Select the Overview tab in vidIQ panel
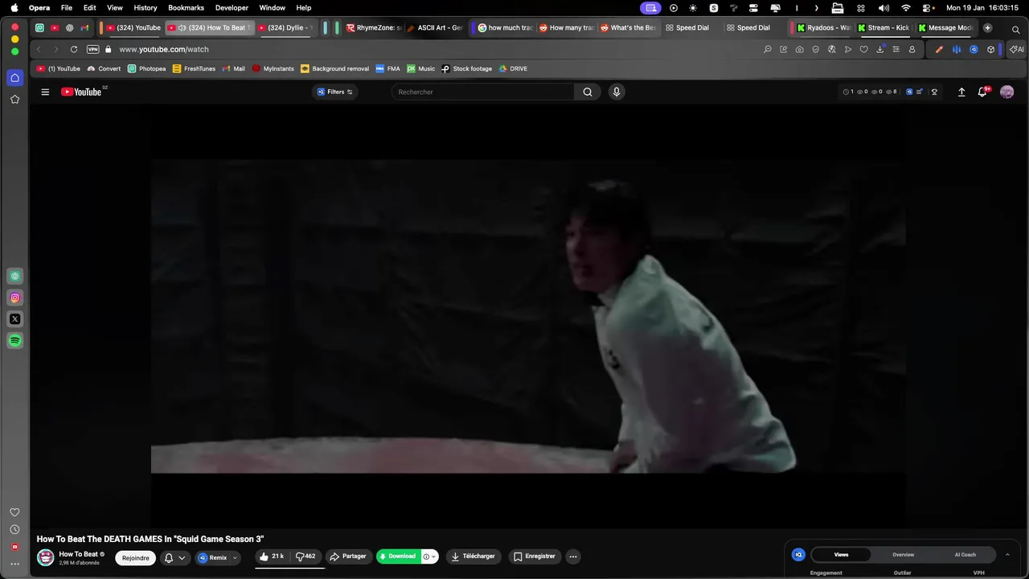Screen dimensions: 1029x579 [903, 555]
